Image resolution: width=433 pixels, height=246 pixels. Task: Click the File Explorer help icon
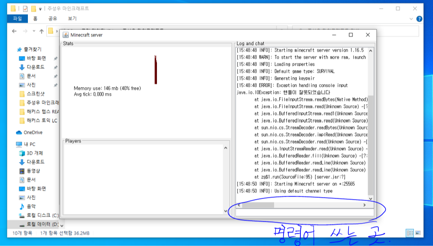(x=419, y=19)
